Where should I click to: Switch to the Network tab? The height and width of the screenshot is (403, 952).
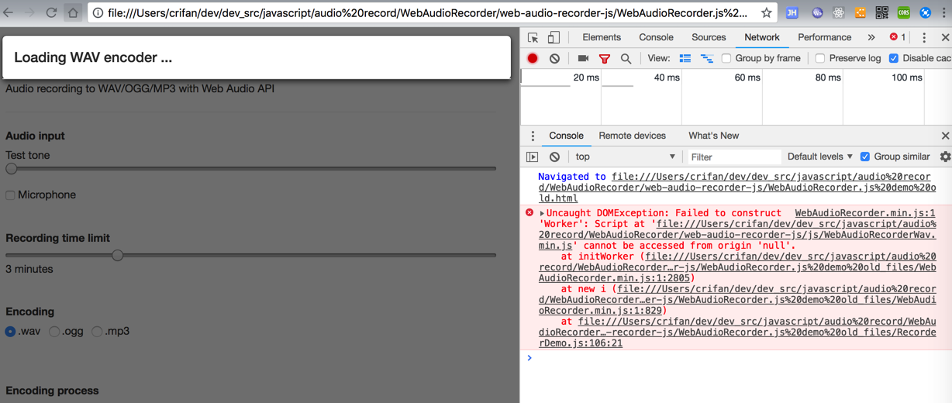point(762,37)
